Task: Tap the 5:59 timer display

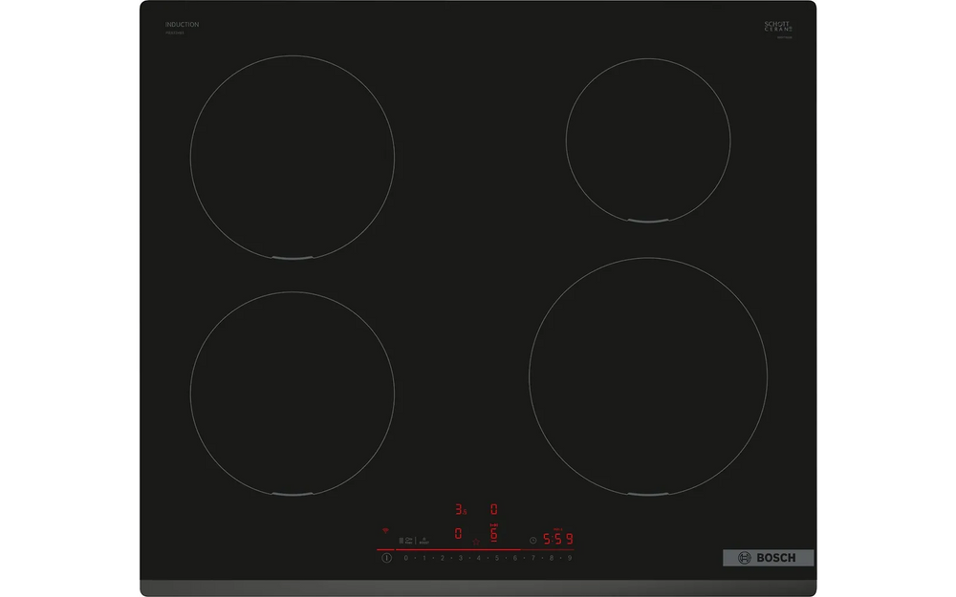Action: tap(558, 539)
